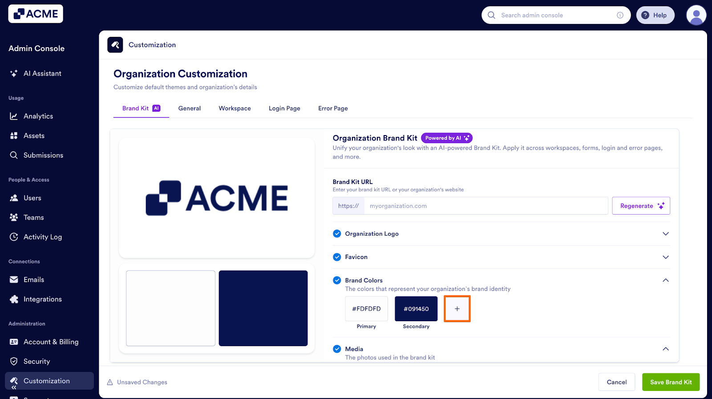The height and width of the screenshot is (399, 712).
Task: Click the Favicon checkmark
Action: click(337, 257)
